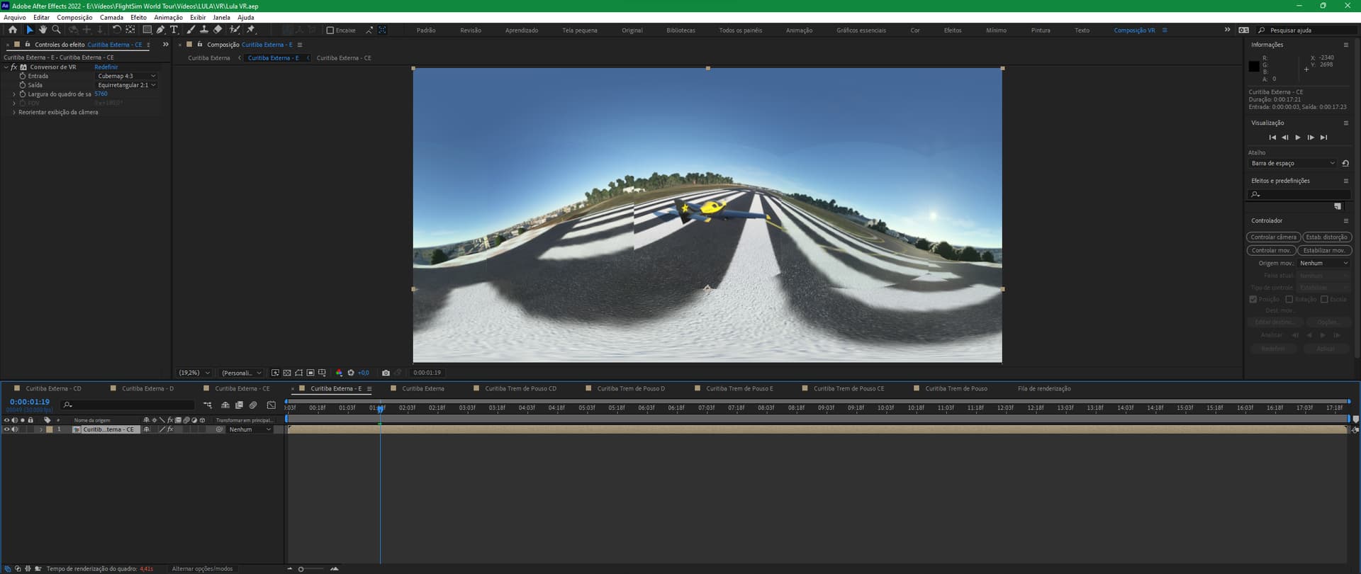Select the Zoom magnifier tool
The image size is (1361, 574).
pos(57,30)
